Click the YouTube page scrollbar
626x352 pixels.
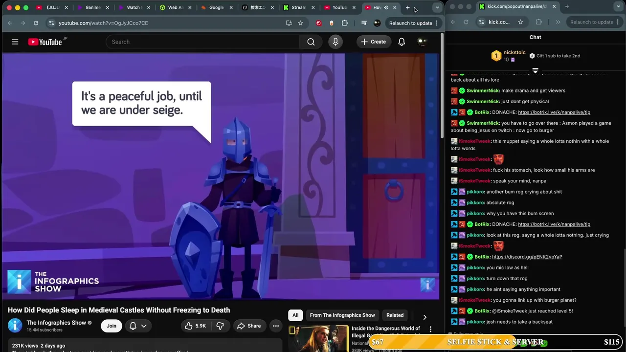tap(442, 86)
